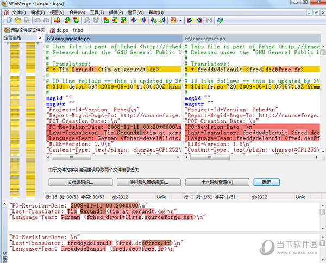Click the Copy to Right toolbar icon
Viewport: 326px width, 263px height.
[x=134, y=20]
